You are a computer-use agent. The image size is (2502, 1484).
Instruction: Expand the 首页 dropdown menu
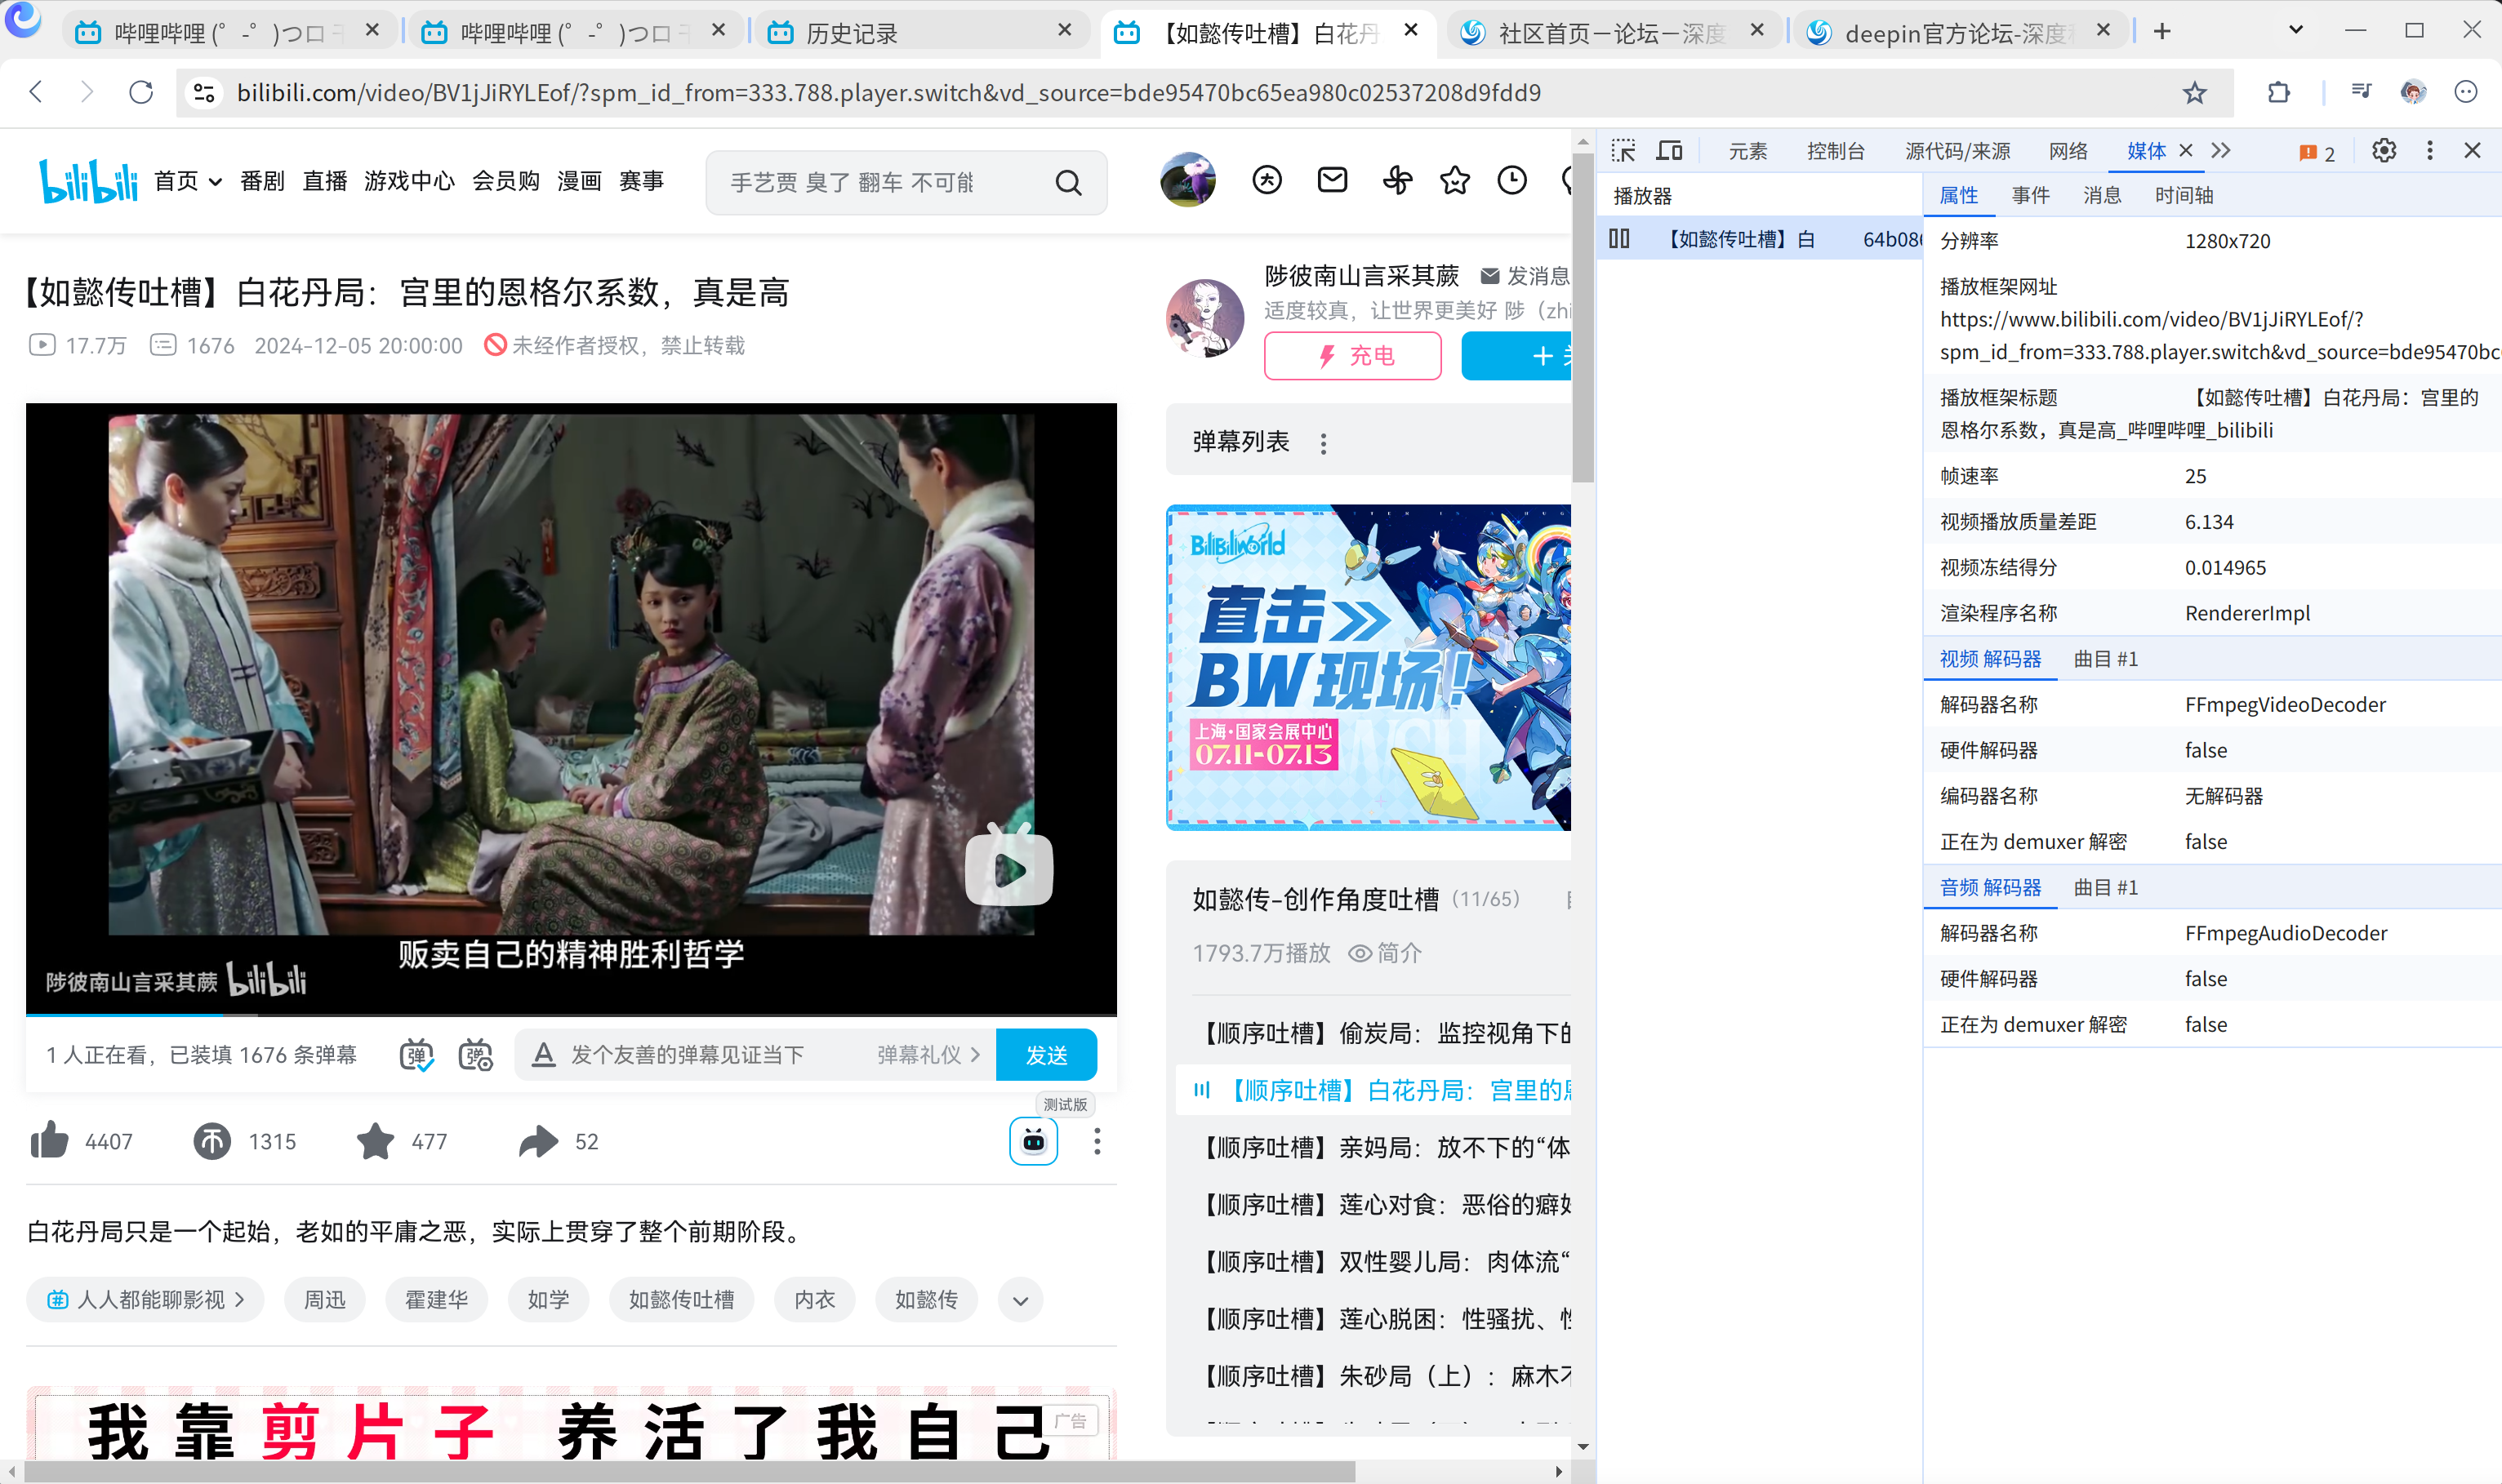188,181
